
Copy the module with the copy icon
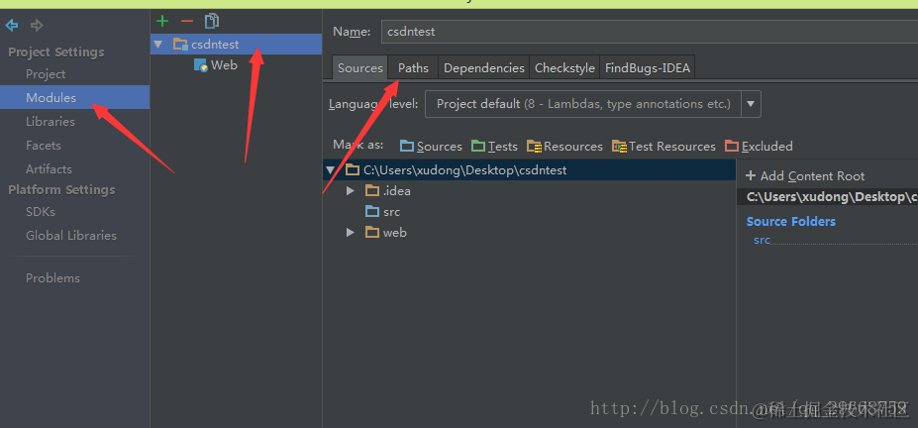[211, 22]
